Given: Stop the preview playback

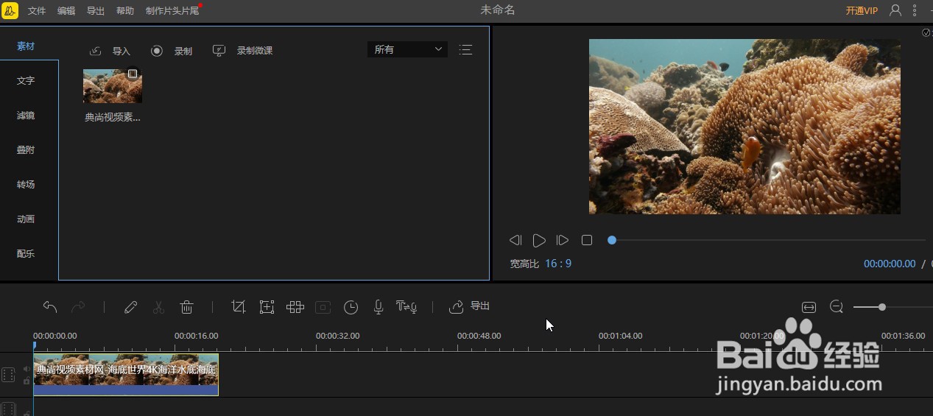Looking at the screenshot, I should (x=587, y=240).
